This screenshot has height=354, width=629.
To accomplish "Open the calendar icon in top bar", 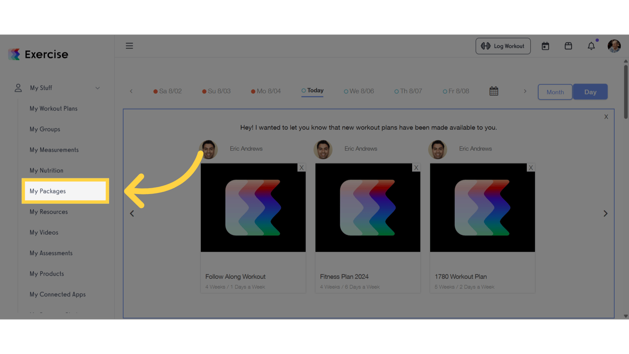I will [x=545, y=46].
